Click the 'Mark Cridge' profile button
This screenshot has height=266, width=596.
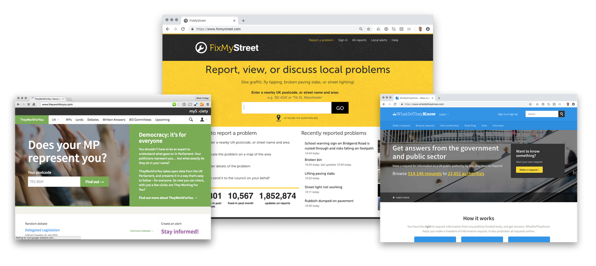(x=203, y=98)
